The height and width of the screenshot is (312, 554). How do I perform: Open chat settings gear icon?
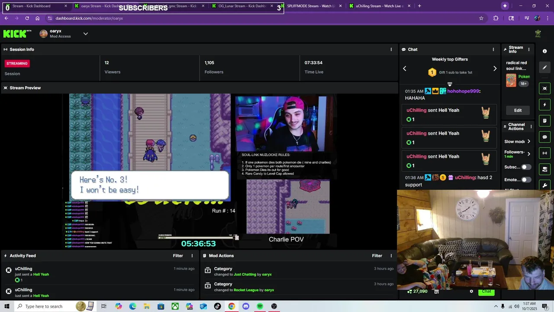coord(471,291)
